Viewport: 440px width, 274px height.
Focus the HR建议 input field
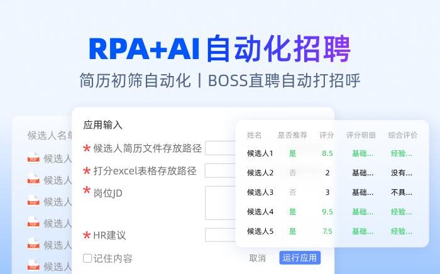[221, 235]
